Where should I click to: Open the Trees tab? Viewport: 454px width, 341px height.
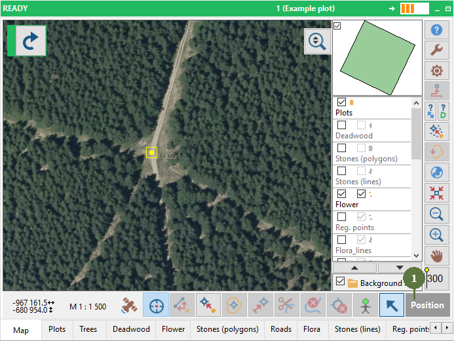pyautogui.click(x=88, y=329)
